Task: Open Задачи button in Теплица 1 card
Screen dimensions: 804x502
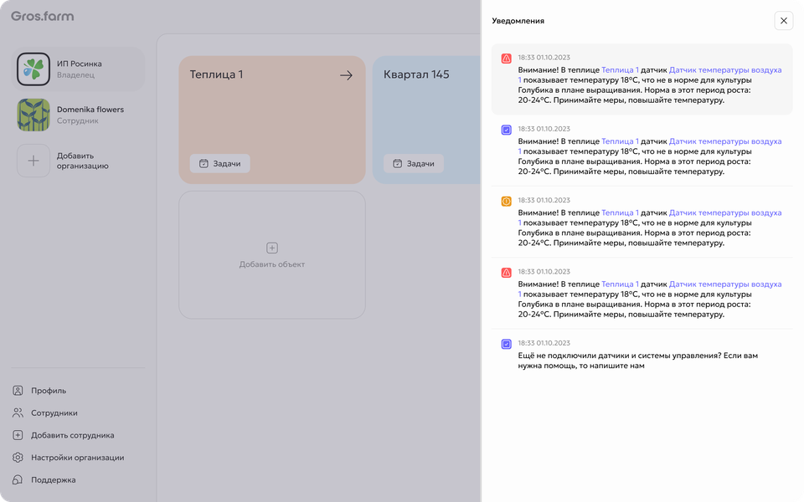Action: point(220,163)
